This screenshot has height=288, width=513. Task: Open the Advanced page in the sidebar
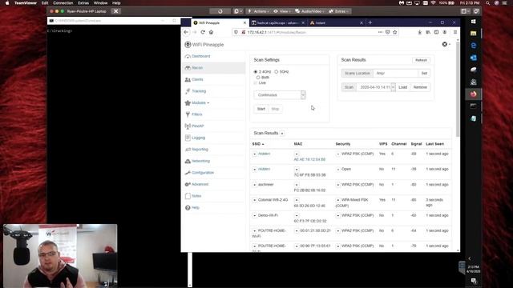(200, 184)
